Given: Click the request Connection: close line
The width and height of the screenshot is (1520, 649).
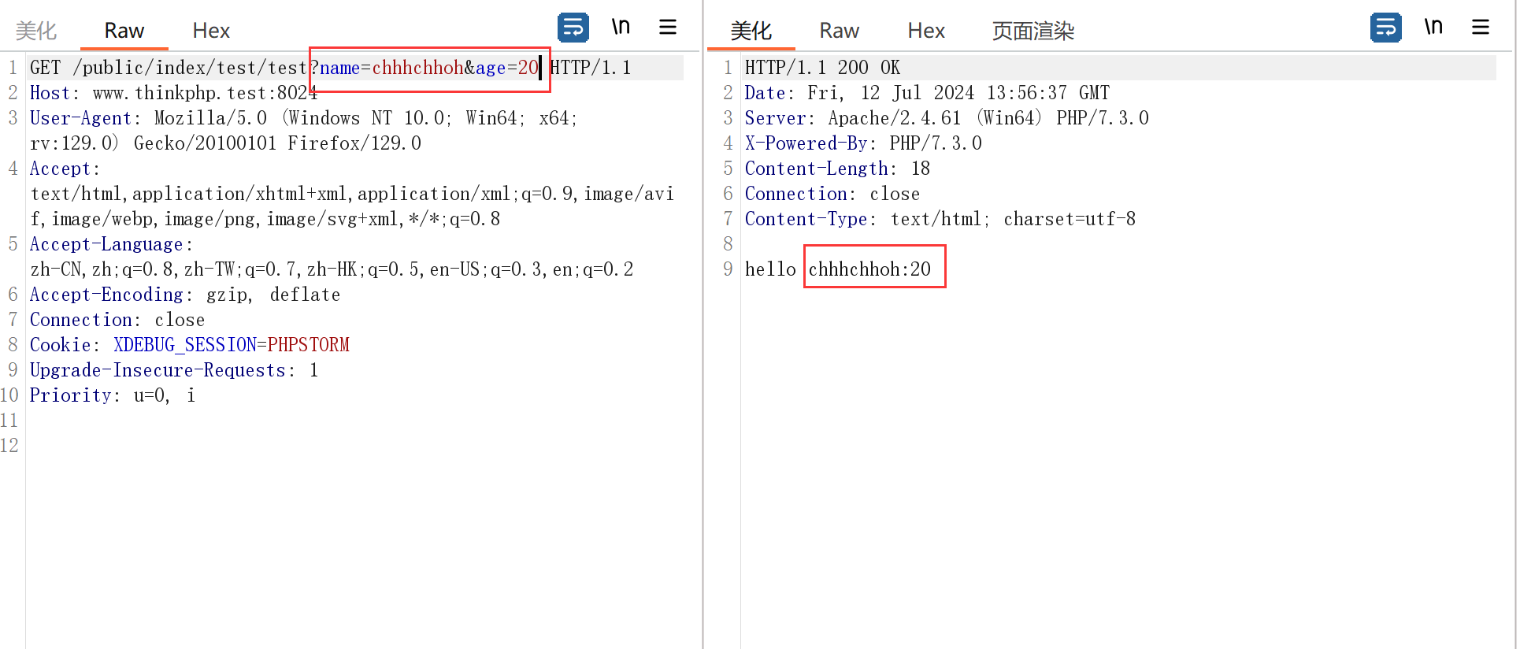Looking at the screenshot, I should [x=117, y=320].
